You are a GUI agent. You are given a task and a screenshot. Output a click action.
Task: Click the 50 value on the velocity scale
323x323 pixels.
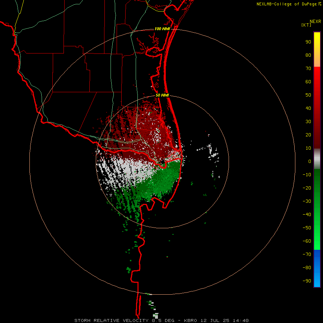[308, 95]
